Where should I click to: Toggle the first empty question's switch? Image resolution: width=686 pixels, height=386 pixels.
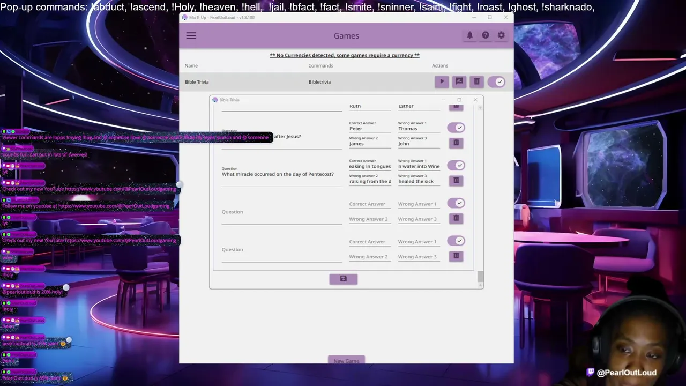coord(456,203)
